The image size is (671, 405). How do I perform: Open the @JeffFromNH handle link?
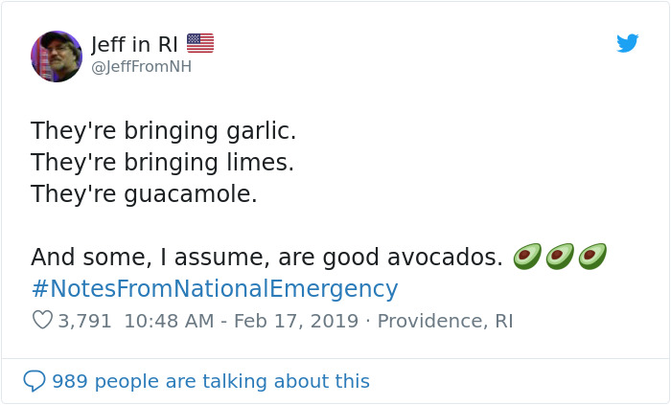coord(141,68)
